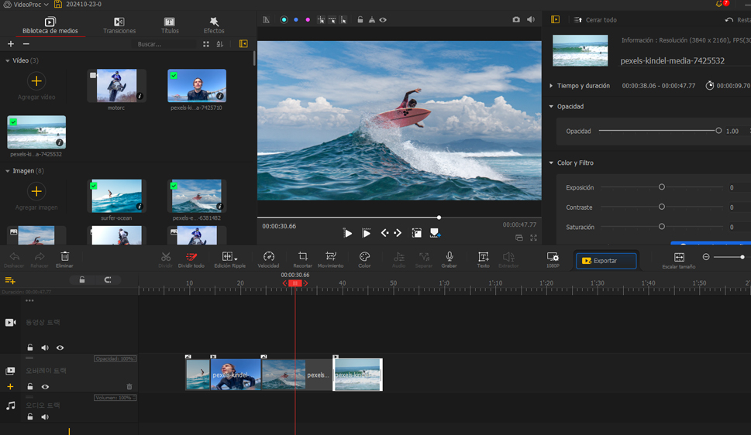This screenshot has height=435, width=751.
Task: Adjust the Opacidad slider handle
Action: (718, 131)
